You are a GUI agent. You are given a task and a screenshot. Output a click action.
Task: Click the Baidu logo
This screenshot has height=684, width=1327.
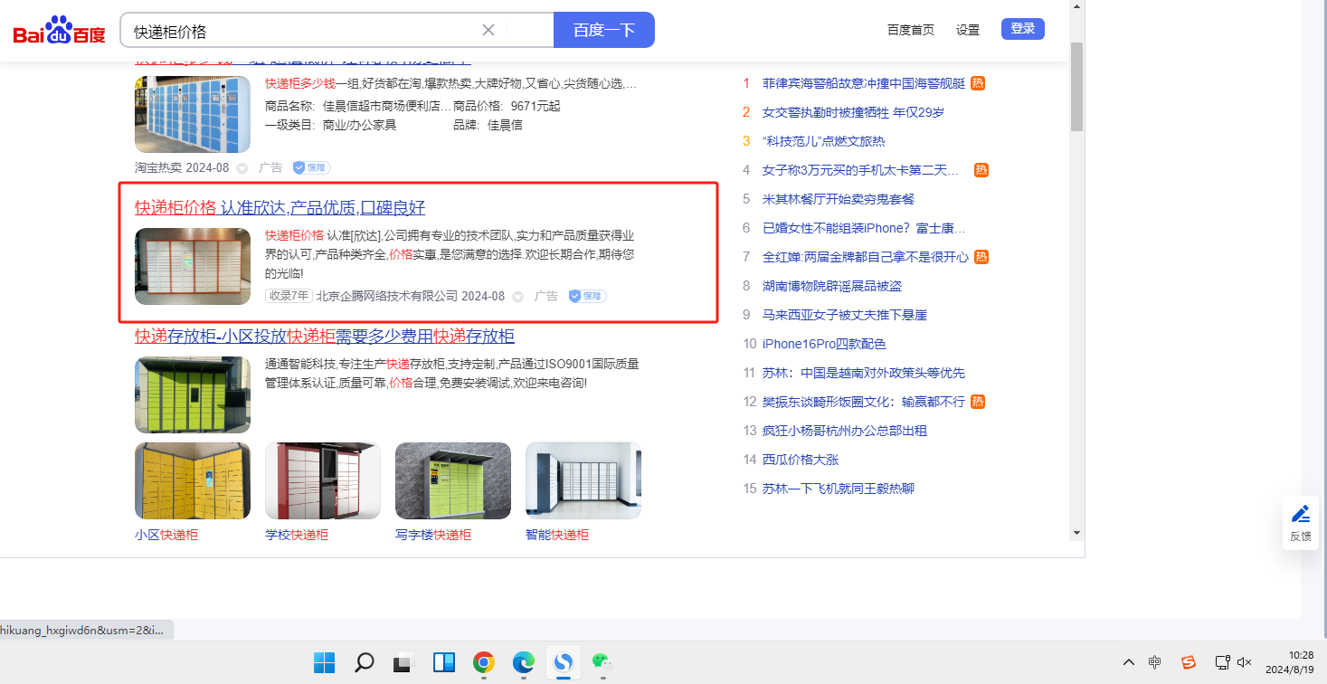[59, 31]
